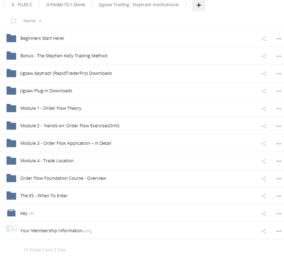Viewport: 284px width, 260px height.
Task: Open the Jigsaw Plug-in Downloads folder
Action: (46, 91)
